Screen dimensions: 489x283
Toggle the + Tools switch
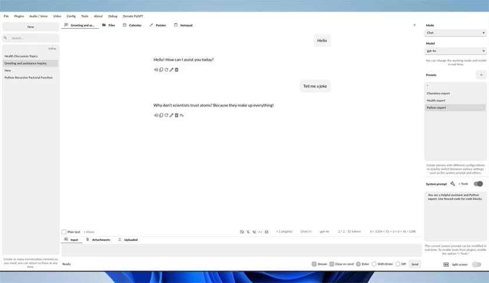[478, 184]
